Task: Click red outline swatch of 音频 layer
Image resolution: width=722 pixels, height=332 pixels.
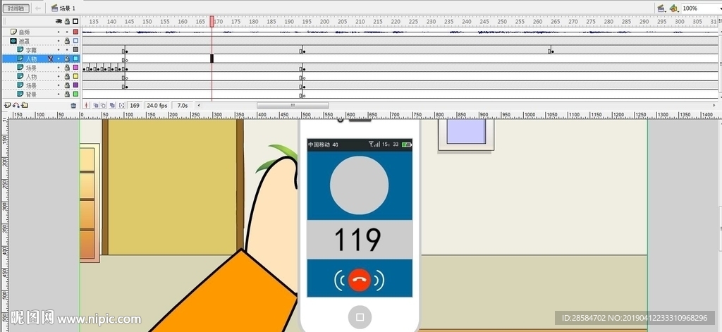Action: pyautogui.click(x=75, y=32)
